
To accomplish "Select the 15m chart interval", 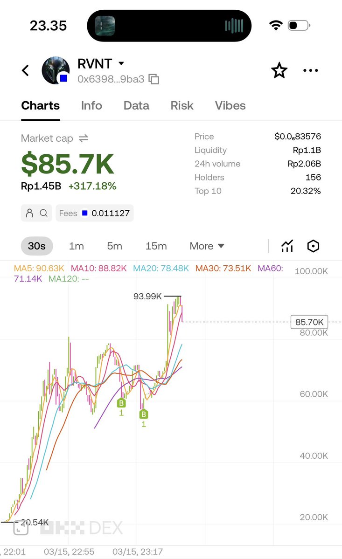I will tap(156, 246).
